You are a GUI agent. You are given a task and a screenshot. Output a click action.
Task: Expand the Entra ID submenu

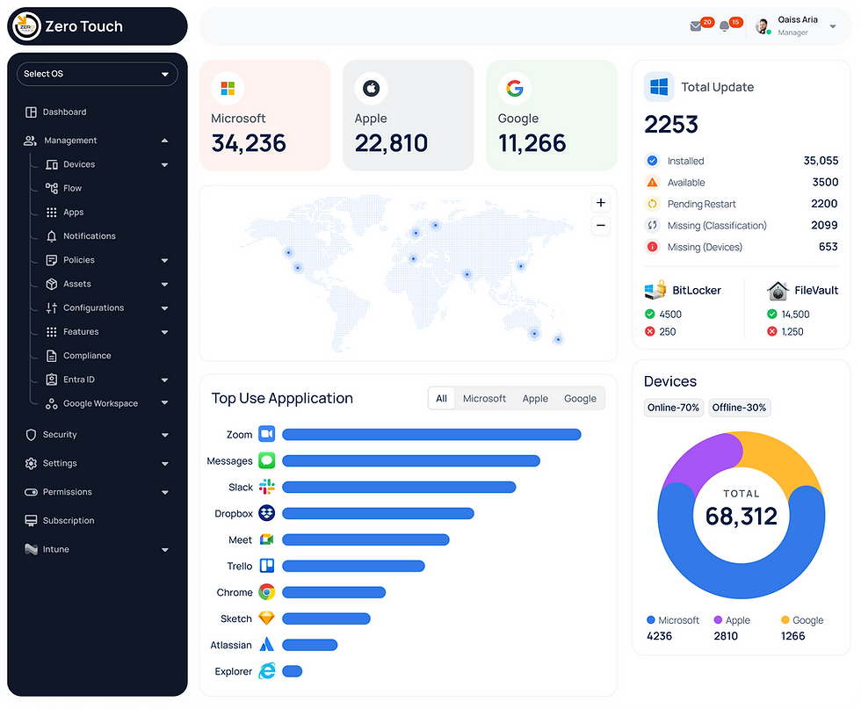pos(164,380)
